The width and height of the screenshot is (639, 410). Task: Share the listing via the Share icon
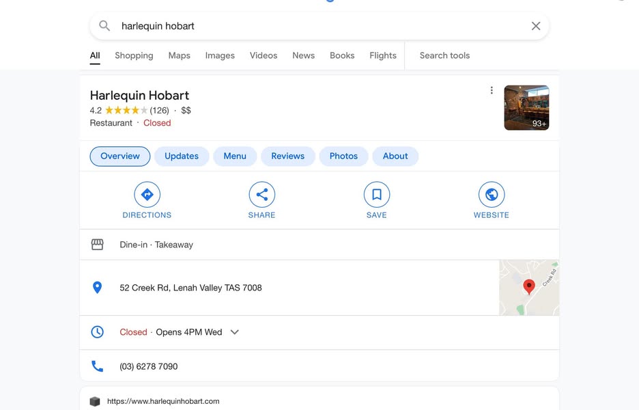[262, 195]
